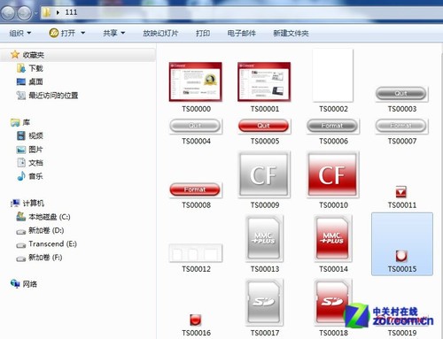Image resolution: width=443 pixels, height=339 pixels.
Task: Click the Transcend (E:) drive icon
Action: tap(21, 245)
